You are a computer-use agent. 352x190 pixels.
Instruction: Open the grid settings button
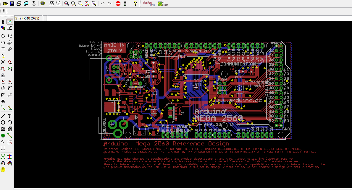5,12
